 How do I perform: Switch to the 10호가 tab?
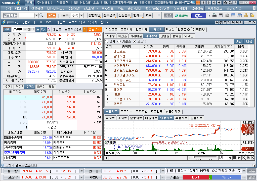[41, 87]
